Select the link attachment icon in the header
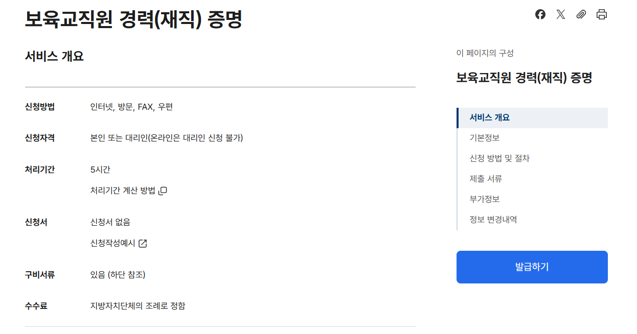The image size is (637, 334). point(581,15)
